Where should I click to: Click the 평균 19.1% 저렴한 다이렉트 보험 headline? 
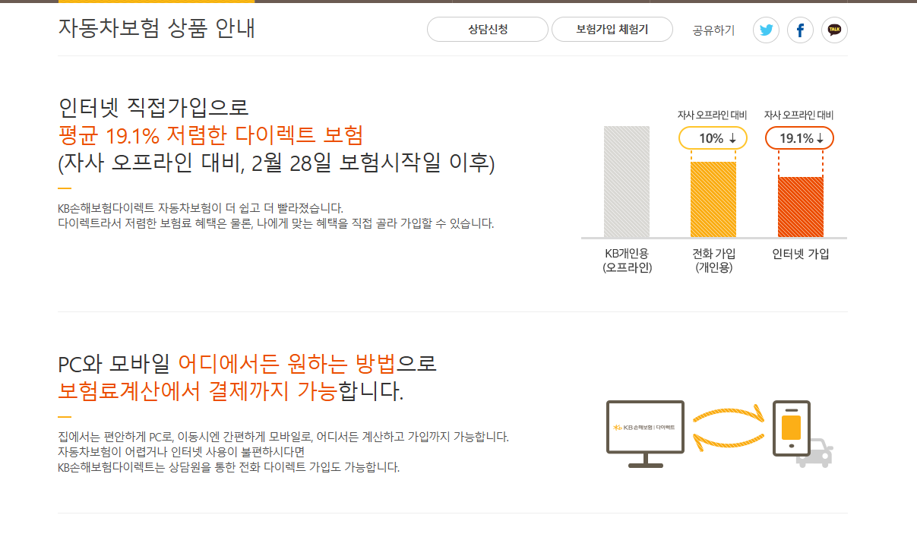click(x=211, y=135)
